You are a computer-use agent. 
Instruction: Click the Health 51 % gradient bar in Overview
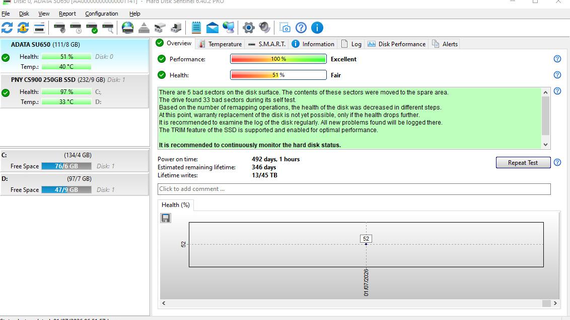278,75
